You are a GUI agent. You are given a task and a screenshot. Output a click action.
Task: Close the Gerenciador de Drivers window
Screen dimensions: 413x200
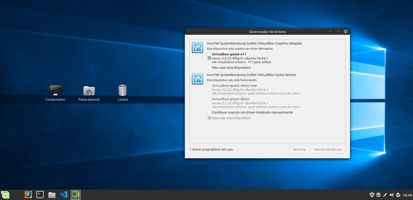(345, 31)
